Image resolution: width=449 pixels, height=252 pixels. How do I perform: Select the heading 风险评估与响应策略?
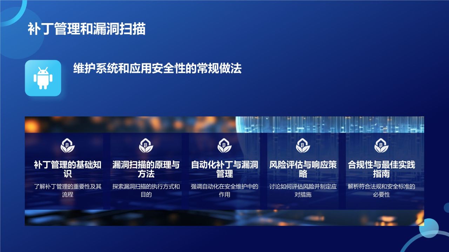coord(303,169)
